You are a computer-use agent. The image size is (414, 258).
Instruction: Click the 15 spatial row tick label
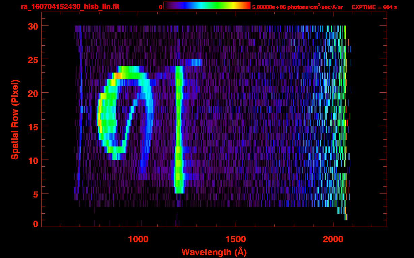pos(33,127)
